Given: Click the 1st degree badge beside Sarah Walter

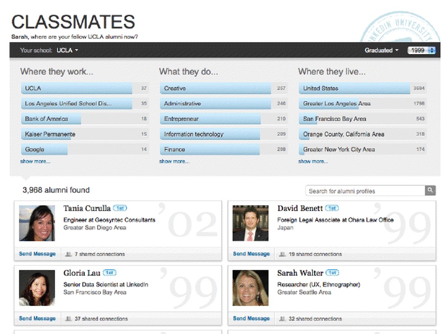Looking at the screenshot, I should 332,273.
